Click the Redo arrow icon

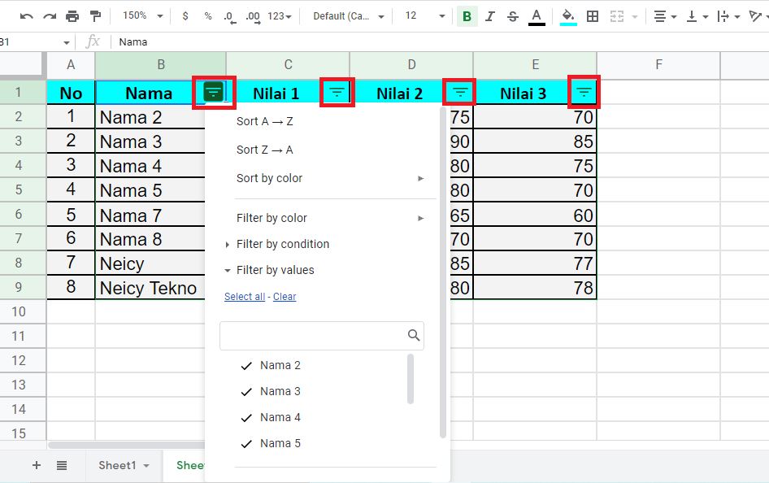tap(50, 16)
